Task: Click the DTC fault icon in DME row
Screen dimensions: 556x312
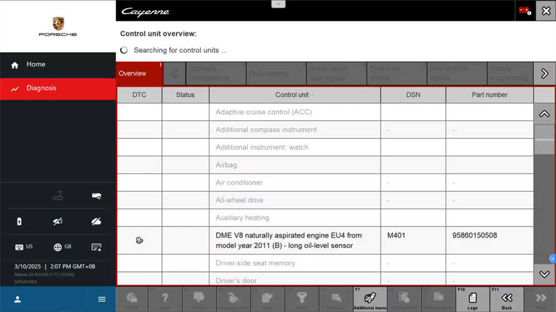Action: point(140,240)
